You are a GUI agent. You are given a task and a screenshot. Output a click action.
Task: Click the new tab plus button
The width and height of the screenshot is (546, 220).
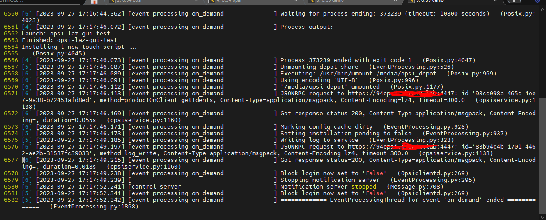click(514, 1)
